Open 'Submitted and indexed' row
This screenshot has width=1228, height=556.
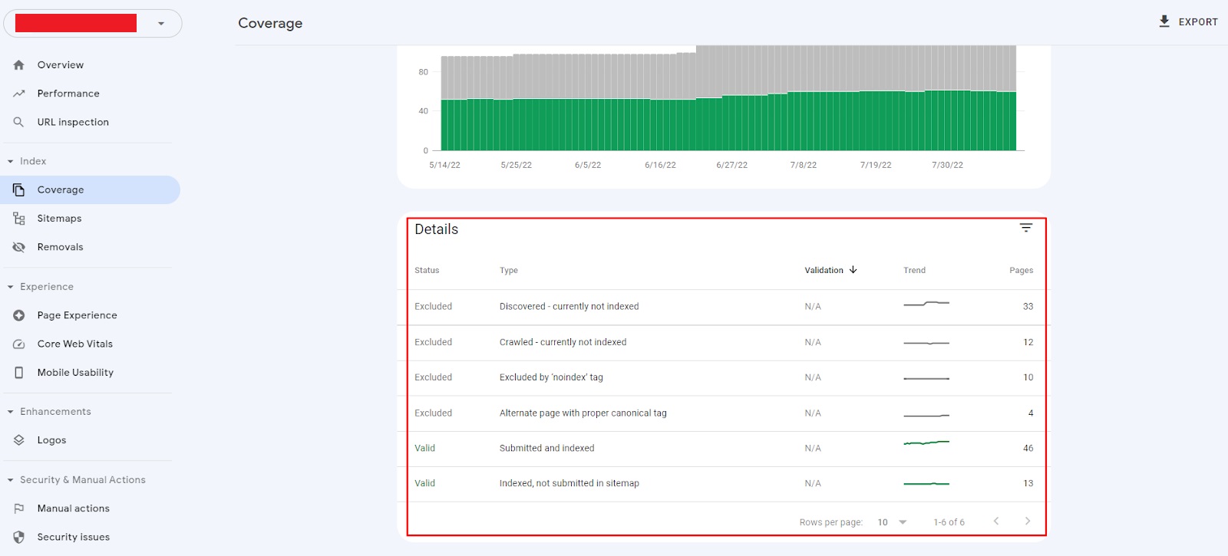[546, 449]
